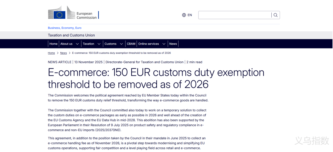Screen dimensions: 333x152
Task: Go to News in the navigation bar
Action: tap(173, 44)
